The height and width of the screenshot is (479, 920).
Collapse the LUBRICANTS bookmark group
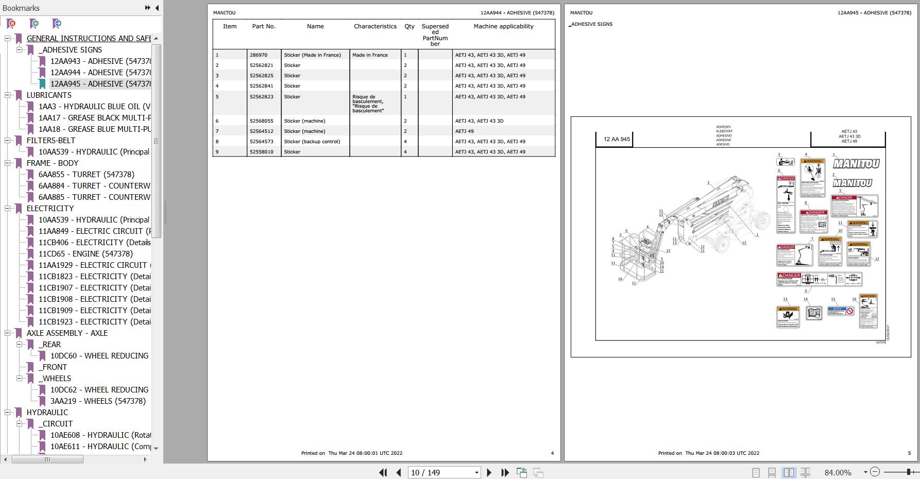tap(7, 95)
